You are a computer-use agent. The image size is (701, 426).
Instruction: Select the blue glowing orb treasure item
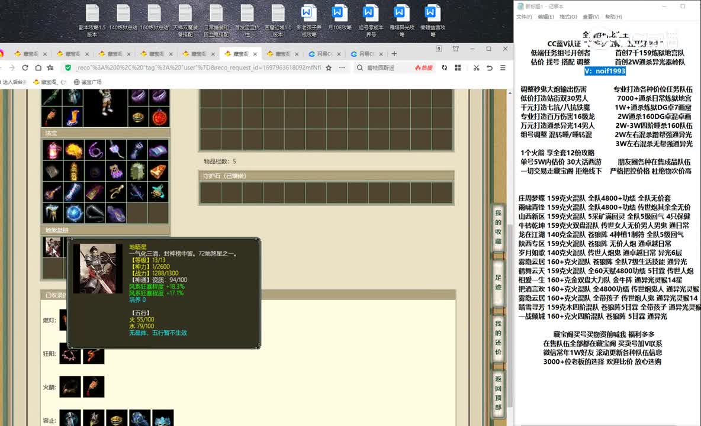tap(73, 213)
